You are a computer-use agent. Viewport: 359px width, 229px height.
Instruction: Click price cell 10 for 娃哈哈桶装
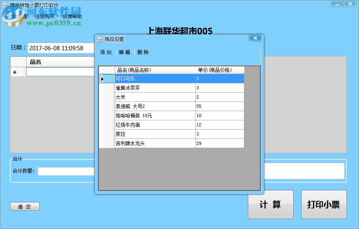pos(220,116)
